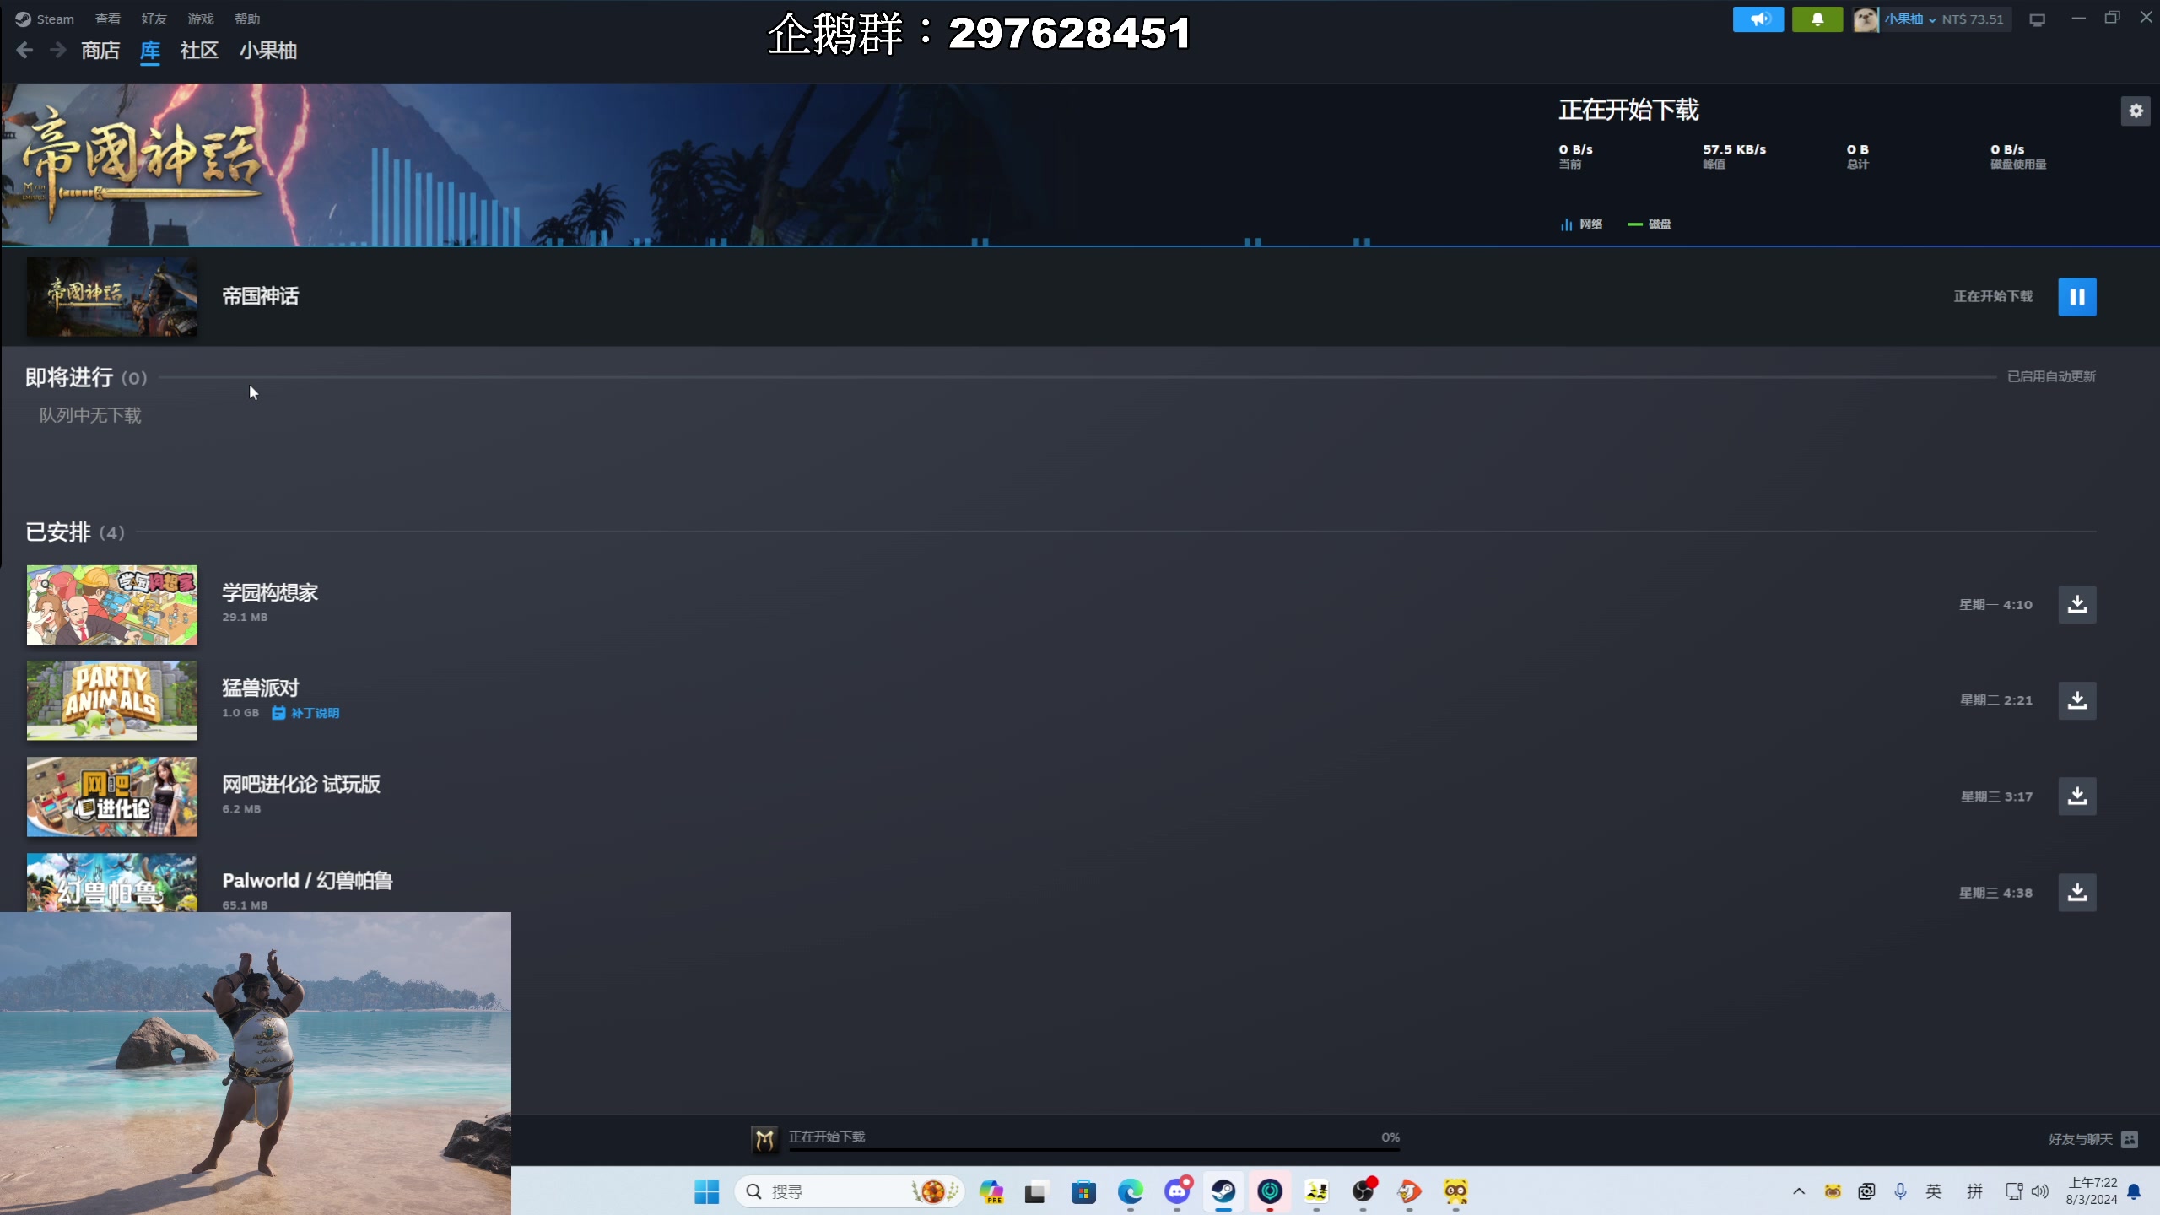Click the Steam settings gear icon
The image size is (2160, 1215).
(2136, 111)
